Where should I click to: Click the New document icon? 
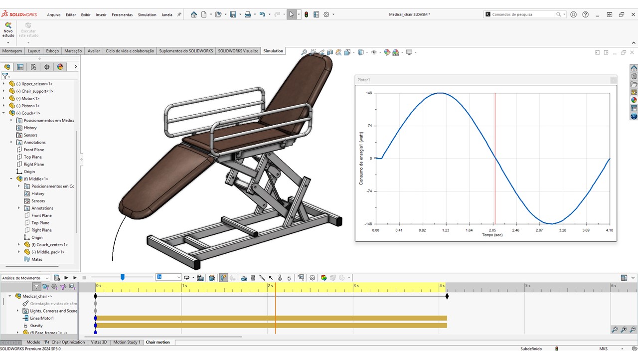[x=204, y=14]
